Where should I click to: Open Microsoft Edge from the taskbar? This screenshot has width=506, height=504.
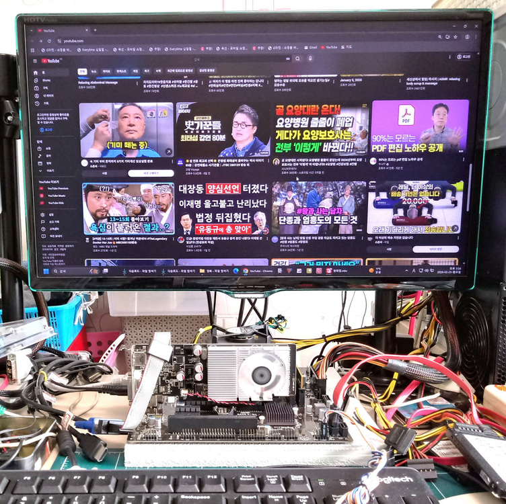236,271
